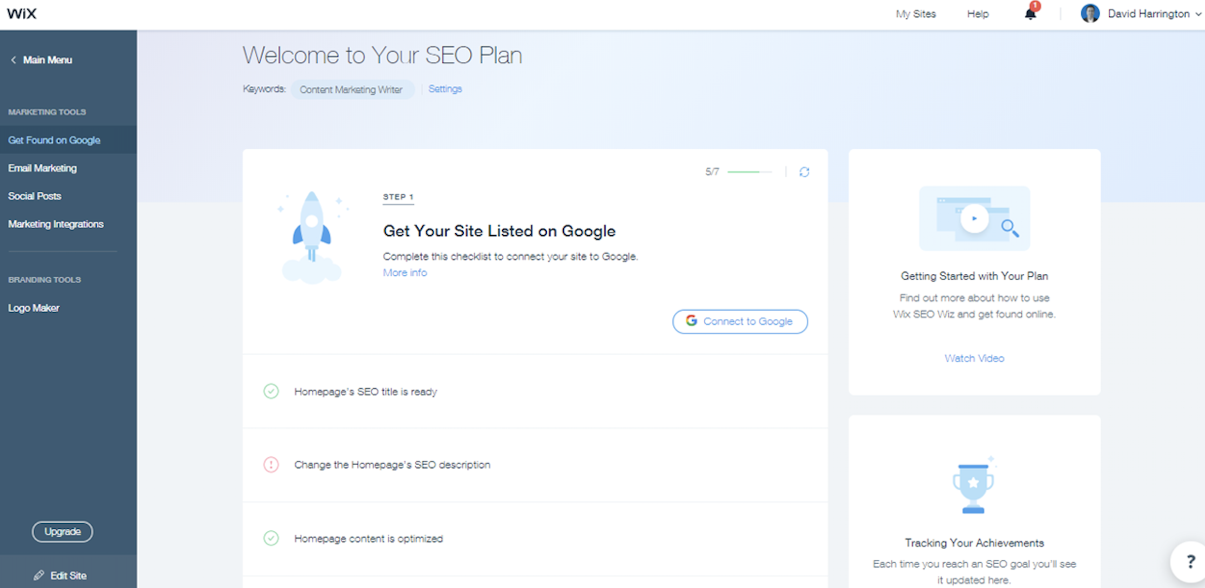Open My Sites
Screen dimensions: 1205x588
[x=915, y=14]
